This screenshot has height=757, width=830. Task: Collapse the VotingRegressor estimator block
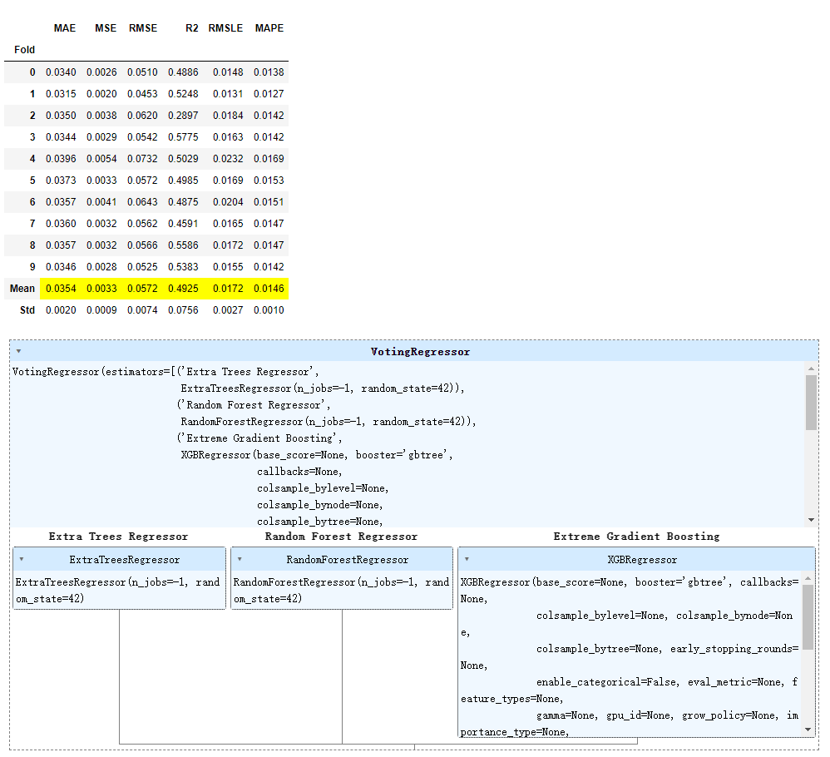(x=18, y=351)
